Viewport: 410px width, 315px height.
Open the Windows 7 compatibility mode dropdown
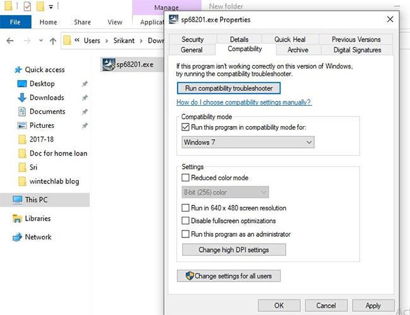pos(247,142)
